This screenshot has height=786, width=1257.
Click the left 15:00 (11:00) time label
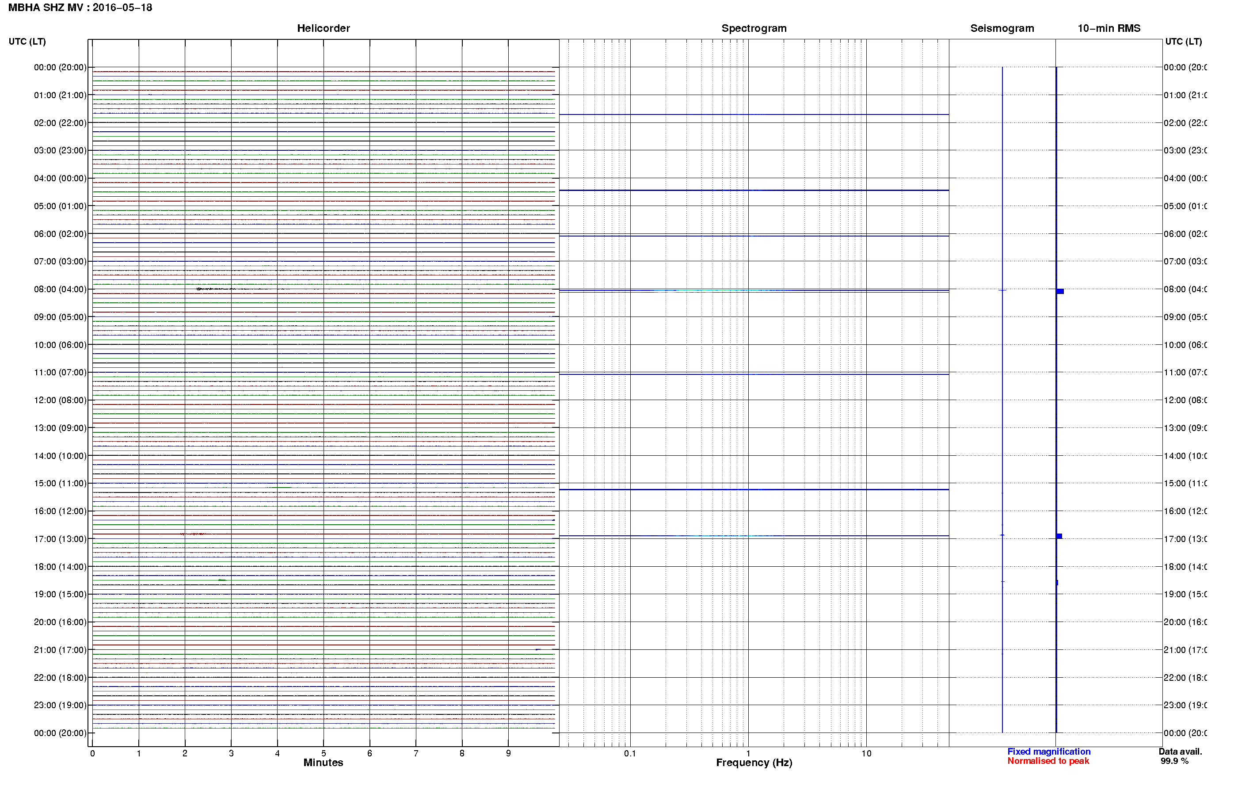point(60,484)
